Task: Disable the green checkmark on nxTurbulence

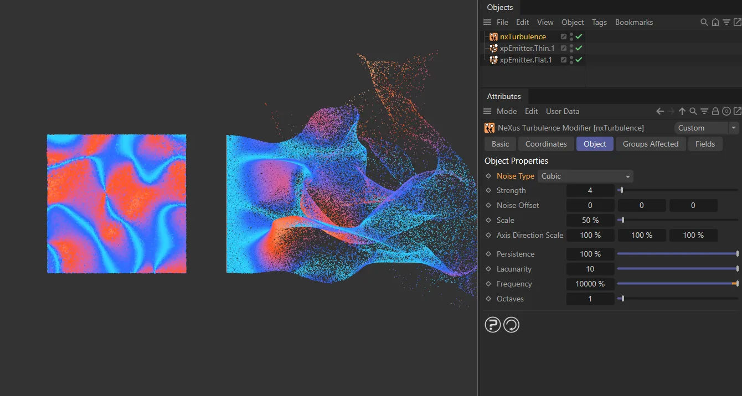Action: tap(578, 37)
